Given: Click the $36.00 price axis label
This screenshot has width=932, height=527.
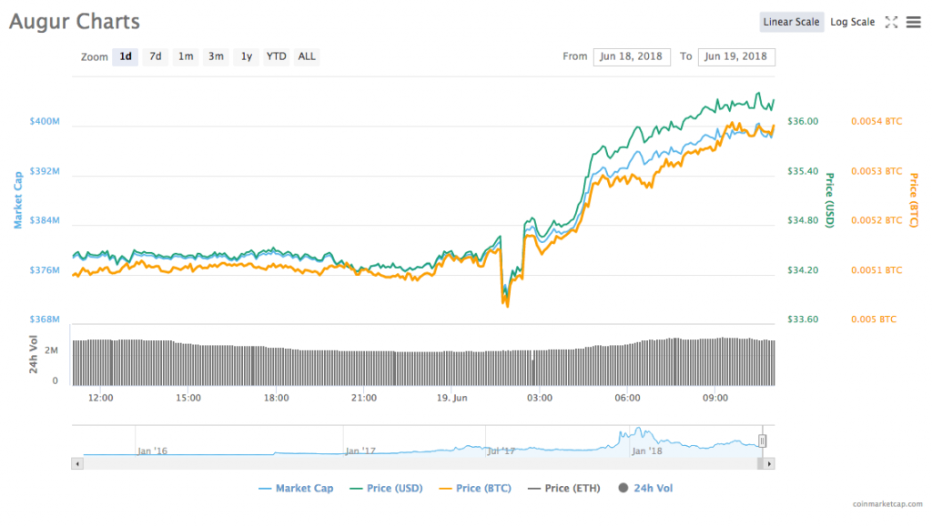Looking at the screenshot, I should (x=803, y=121).
